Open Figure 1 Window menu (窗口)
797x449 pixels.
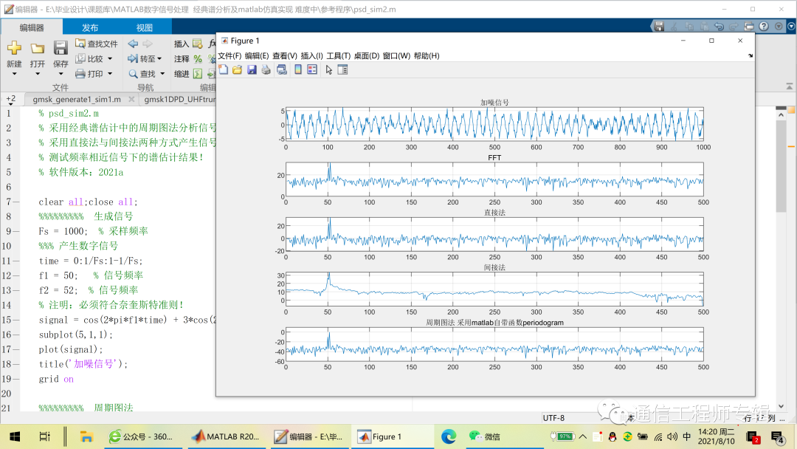tap(396, 56)
